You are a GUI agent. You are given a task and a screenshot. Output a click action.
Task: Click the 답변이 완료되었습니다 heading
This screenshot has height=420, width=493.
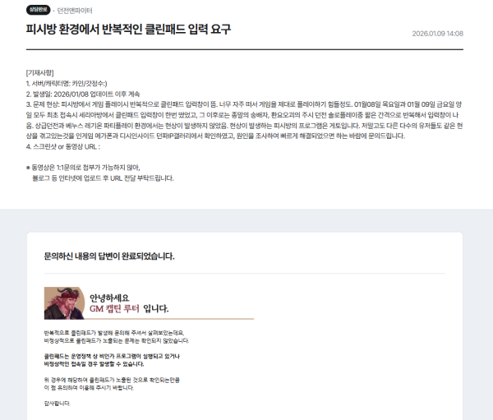pyautogui.click(x=109, y=256)
